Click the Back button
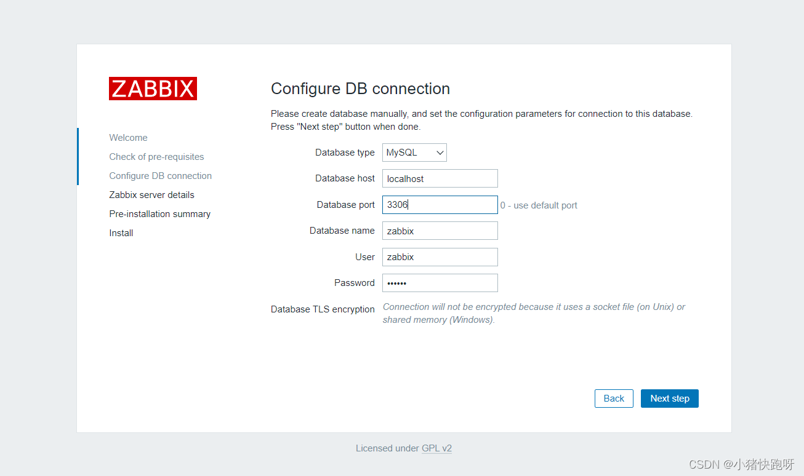The image size is (804, 476). (614, 398)
